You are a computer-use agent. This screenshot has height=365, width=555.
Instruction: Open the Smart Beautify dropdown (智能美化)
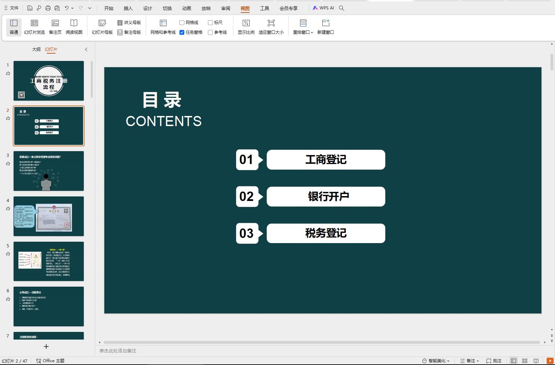[x=436, y=361]
